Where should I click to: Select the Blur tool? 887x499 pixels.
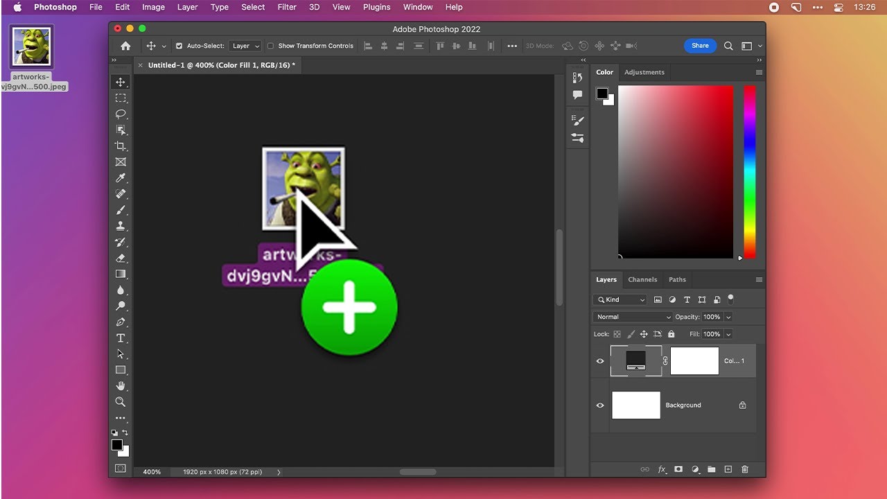[x=121, y=290]
